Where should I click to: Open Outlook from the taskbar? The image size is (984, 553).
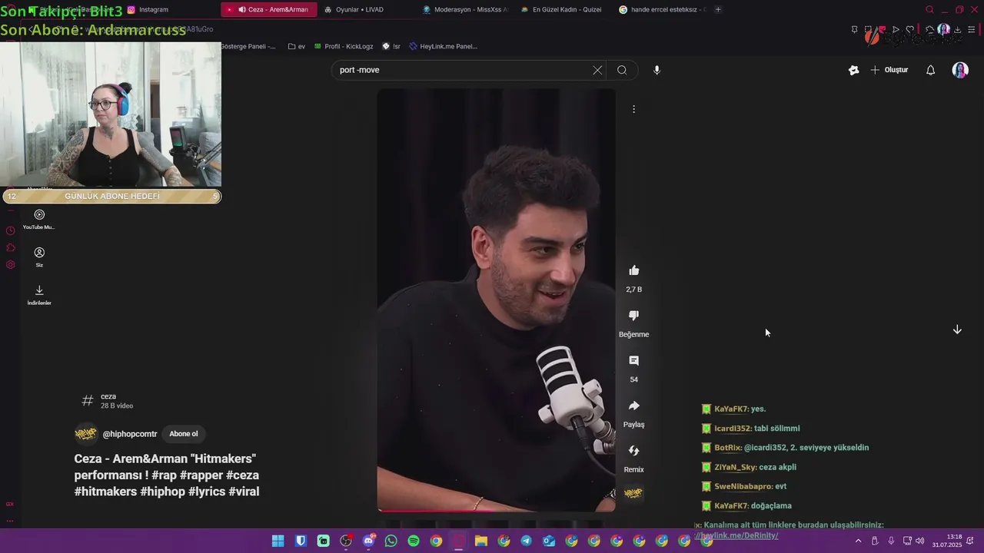pyautogui.click(x=549, y=541)
